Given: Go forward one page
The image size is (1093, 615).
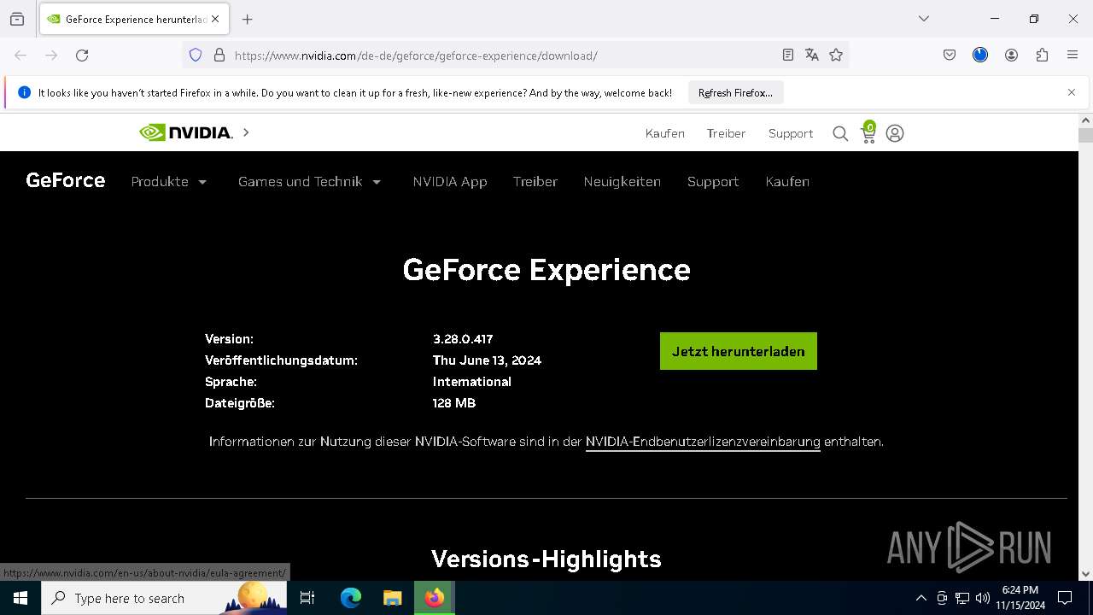Looking at the screenshot, I should (51, 55).
